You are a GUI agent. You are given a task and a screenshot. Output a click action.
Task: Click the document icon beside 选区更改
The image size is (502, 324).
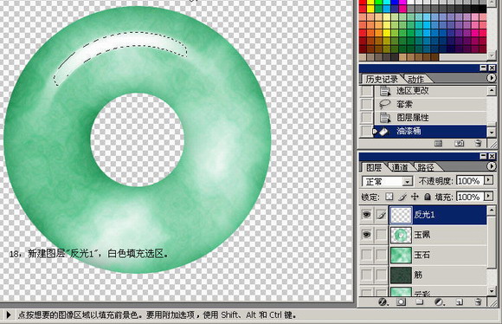click(x=385, y=91)
